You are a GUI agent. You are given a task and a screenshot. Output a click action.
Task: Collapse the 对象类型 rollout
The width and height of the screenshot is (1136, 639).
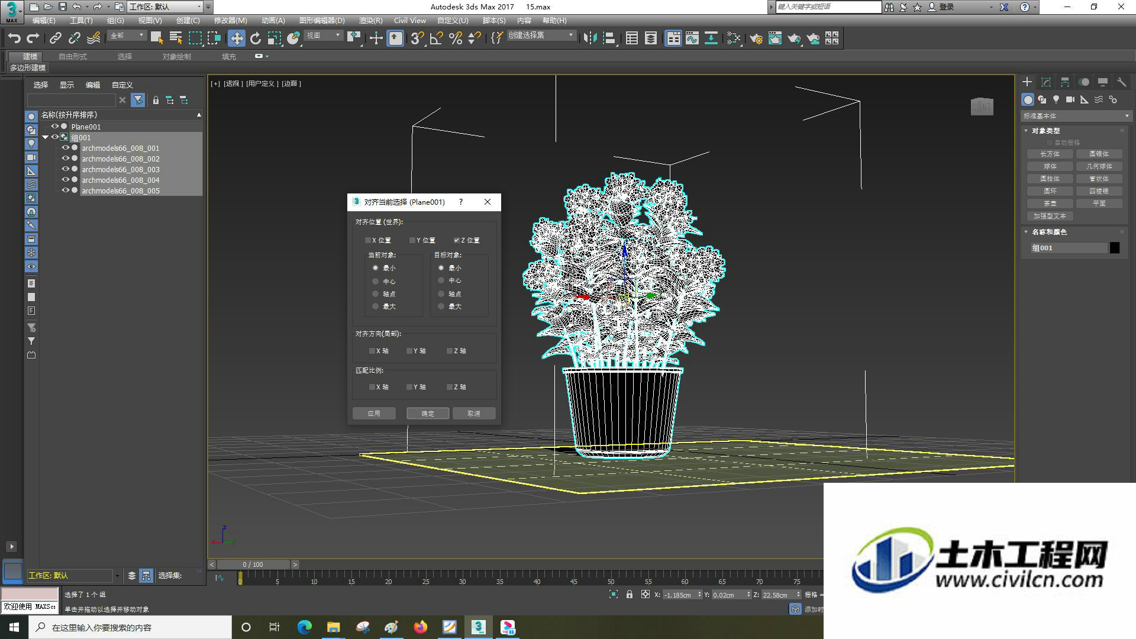[1026, 131]
